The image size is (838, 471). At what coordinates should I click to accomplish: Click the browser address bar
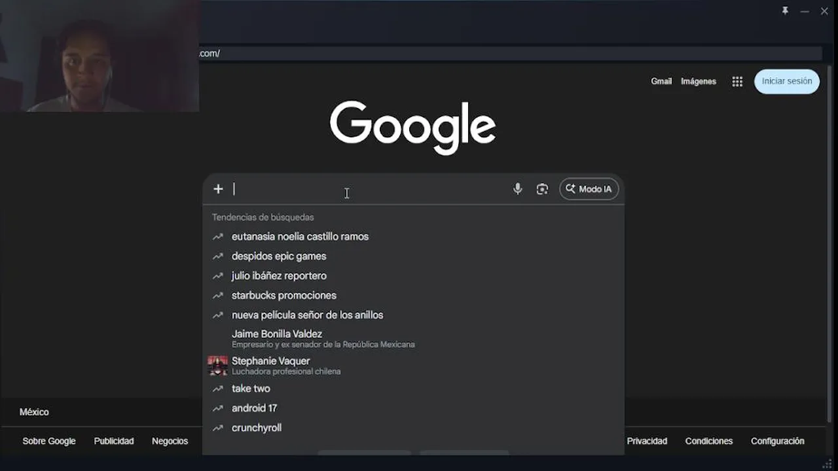click(x=509, y=54)
